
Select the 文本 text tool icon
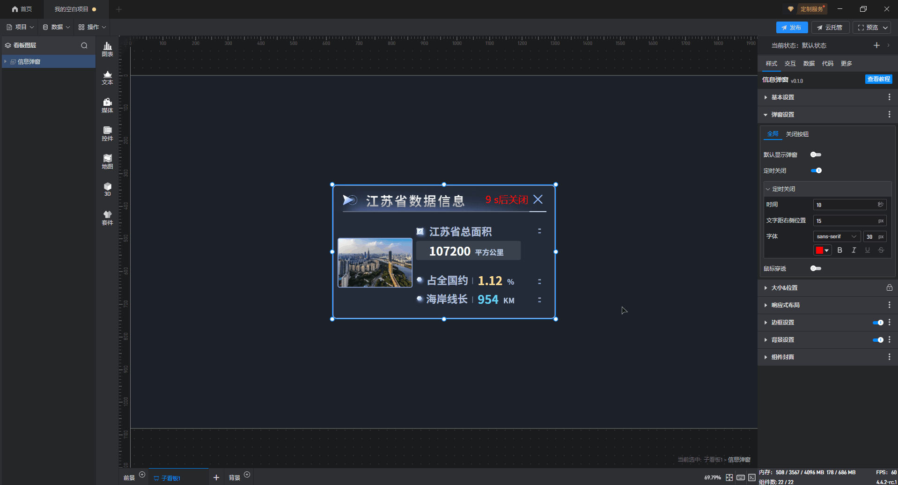[x=107, y=77]
